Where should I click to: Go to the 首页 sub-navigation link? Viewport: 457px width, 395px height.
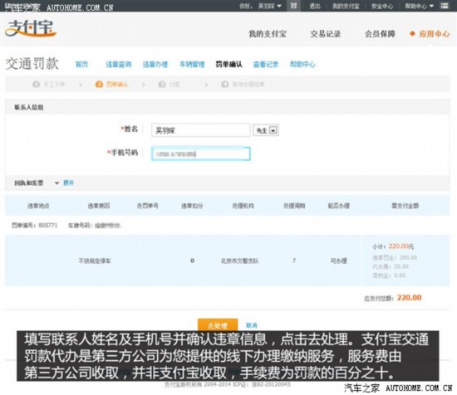81,65
